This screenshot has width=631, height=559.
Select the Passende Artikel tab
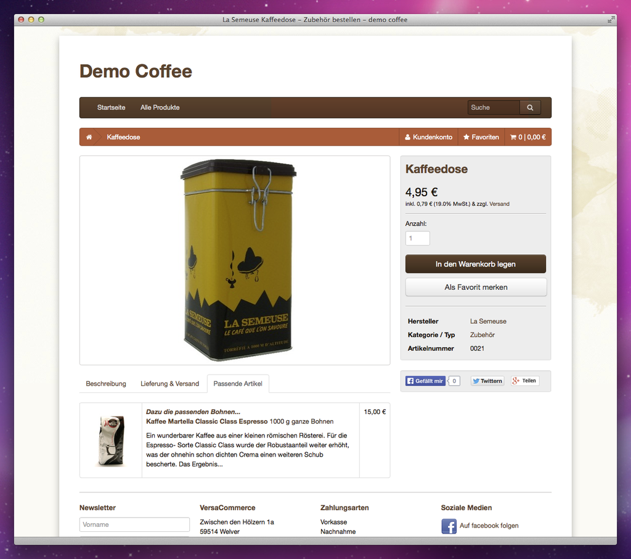click(238, 384)
